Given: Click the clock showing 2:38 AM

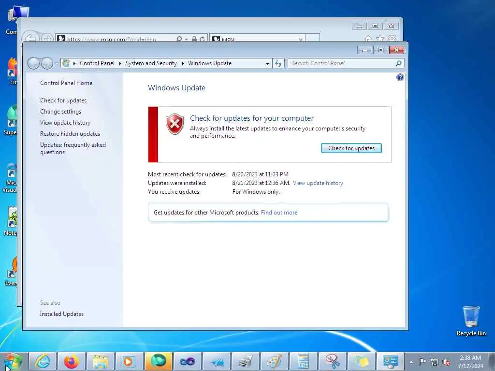Looking at the screenshot, I should click(470, 362).
